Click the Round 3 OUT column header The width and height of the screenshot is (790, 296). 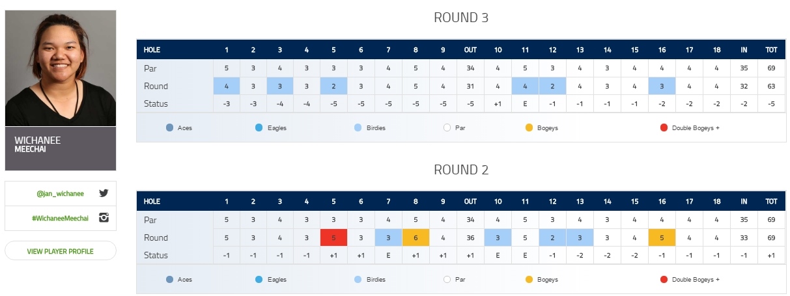[x=470, y=49]
